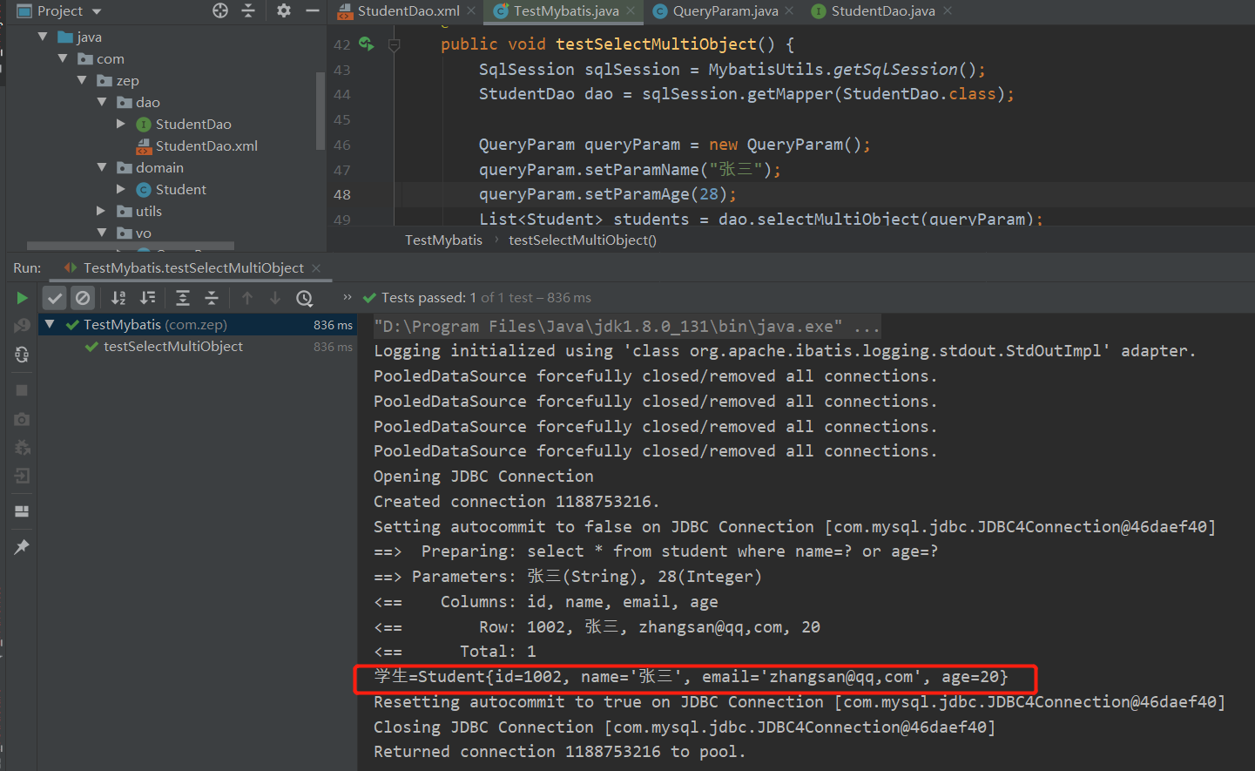The height and width of the screenshot is (771, 1255).
Task: Switch to StudentDao.xml editor tab
Action: coord(408,11)
